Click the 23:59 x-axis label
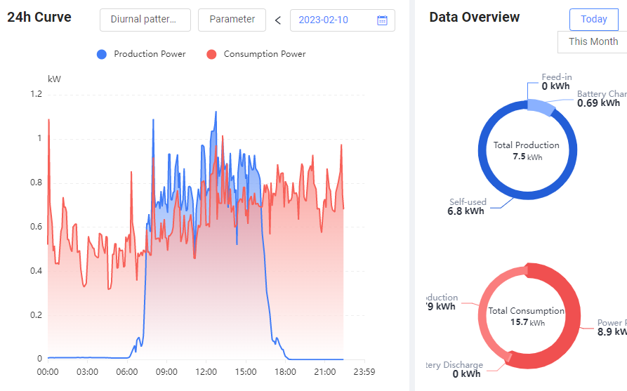This screenshot has height=391, width=627. pyautogui.click(x=364, y=372)
